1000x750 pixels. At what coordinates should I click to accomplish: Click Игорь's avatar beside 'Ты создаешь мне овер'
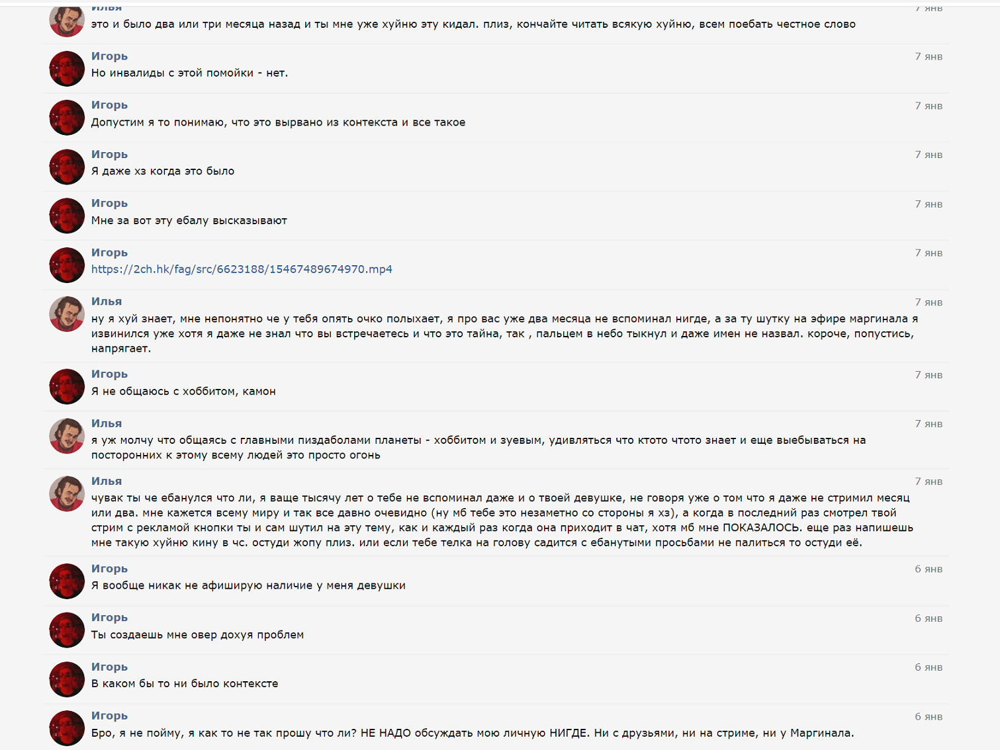(67, 630)
